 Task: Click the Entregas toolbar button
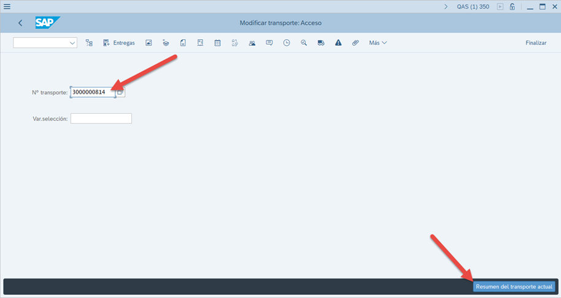point(119,43)
